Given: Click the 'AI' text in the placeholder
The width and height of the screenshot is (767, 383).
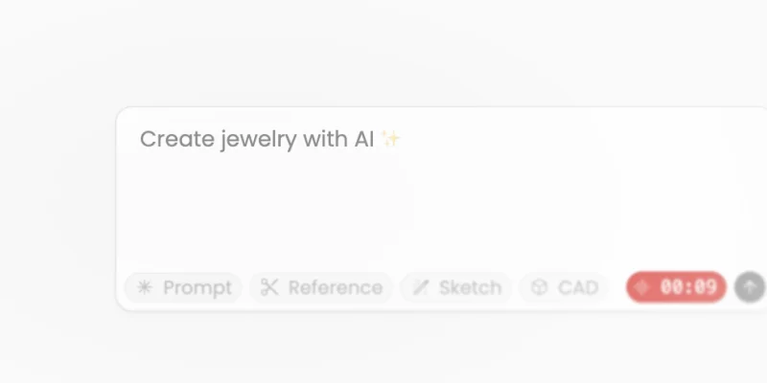Looking at the screenshot, I should [x=363, y=140].
